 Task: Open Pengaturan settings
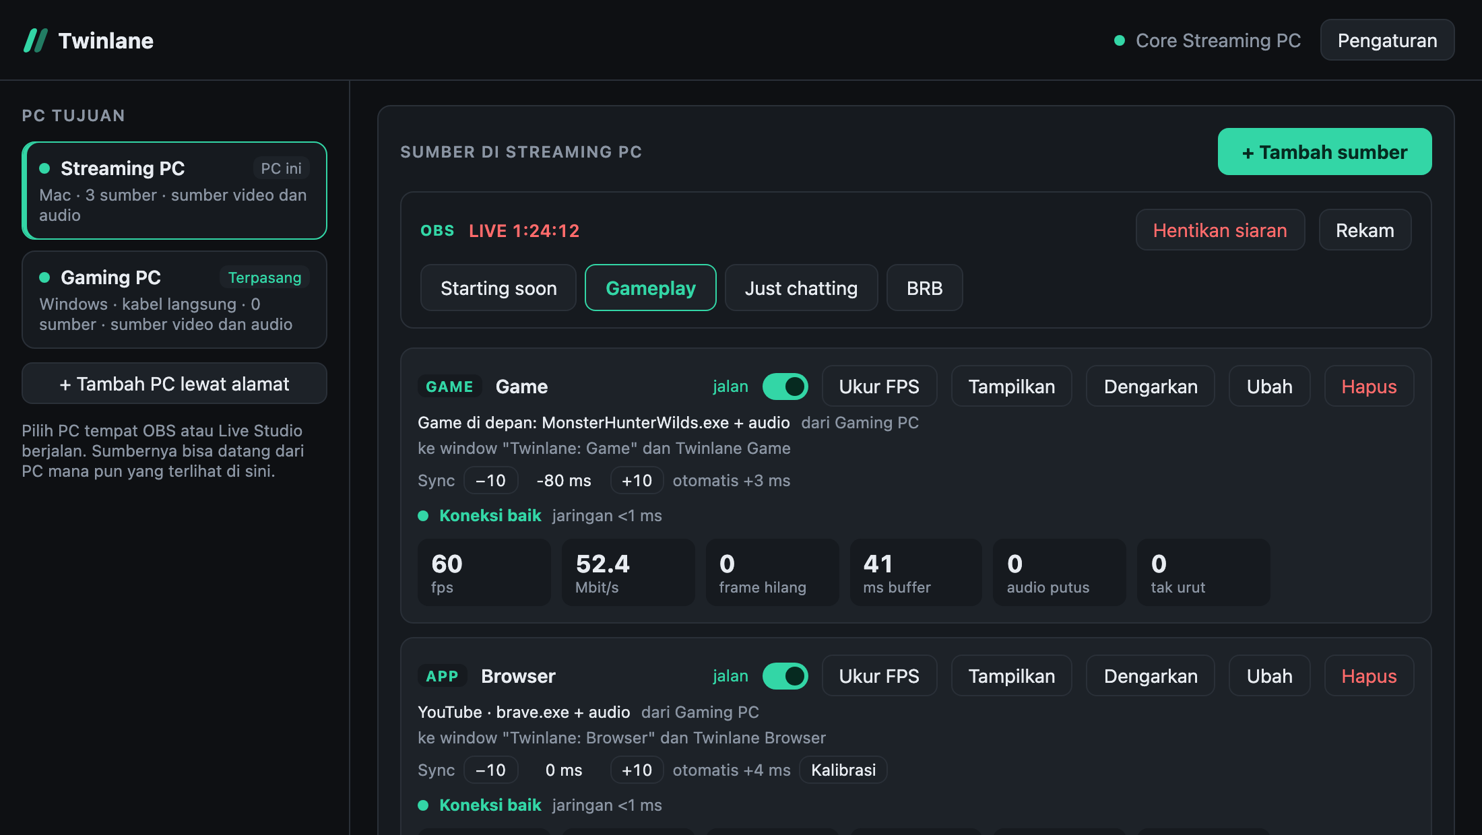click(x=1387, y=40)
